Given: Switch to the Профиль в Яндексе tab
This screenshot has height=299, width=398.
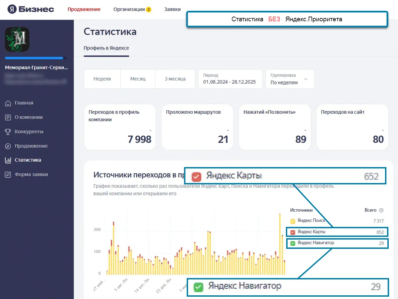Looking at the screenshot, I should (x=106, y=48).
